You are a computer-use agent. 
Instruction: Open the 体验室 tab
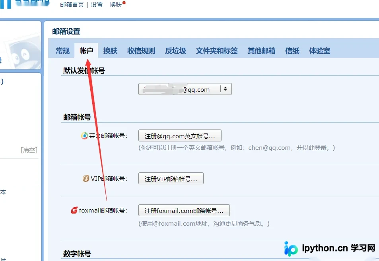point(319,51)
